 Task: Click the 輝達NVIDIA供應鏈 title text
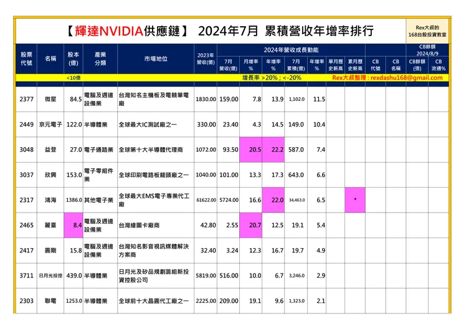point(128,31)
